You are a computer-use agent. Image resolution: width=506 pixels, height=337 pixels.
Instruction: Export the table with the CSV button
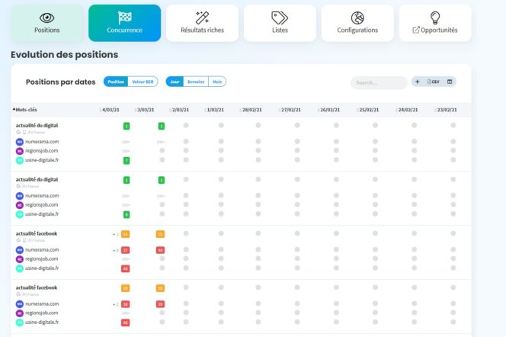(x=433, y=82)
